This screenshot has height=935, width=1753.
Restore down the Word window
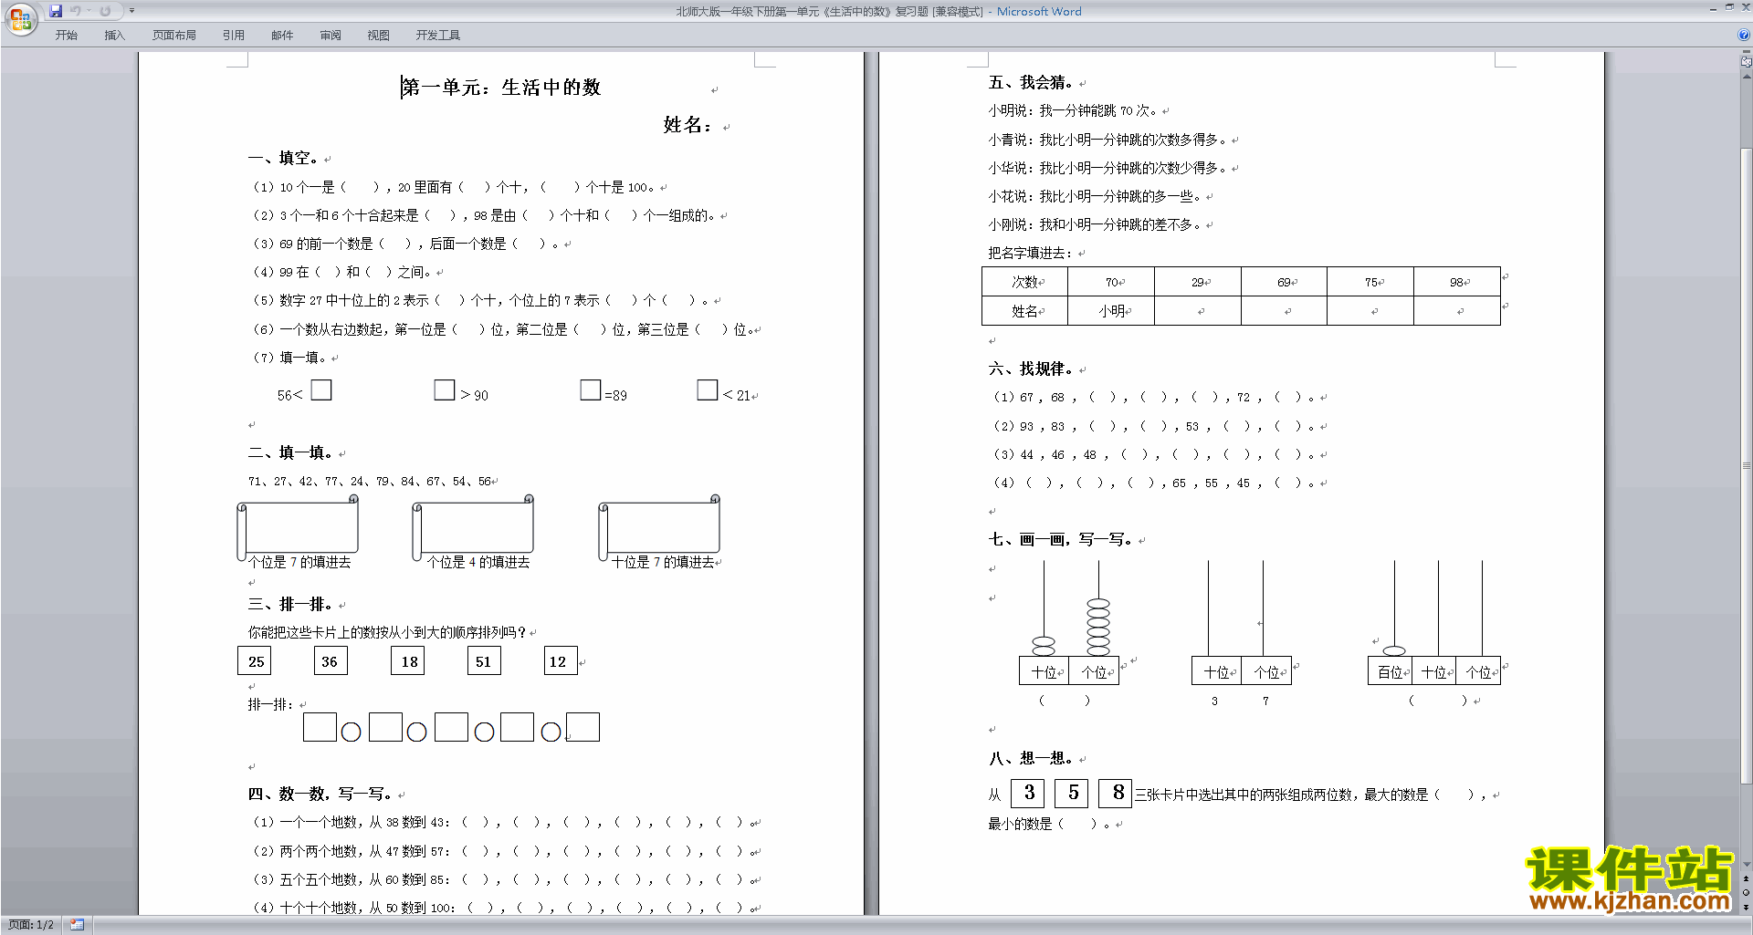point(1729,7)
